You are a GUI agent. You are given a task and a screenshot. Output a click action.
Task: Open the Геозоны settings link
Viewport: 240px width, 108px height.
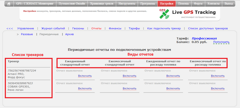tap(78, 28)
